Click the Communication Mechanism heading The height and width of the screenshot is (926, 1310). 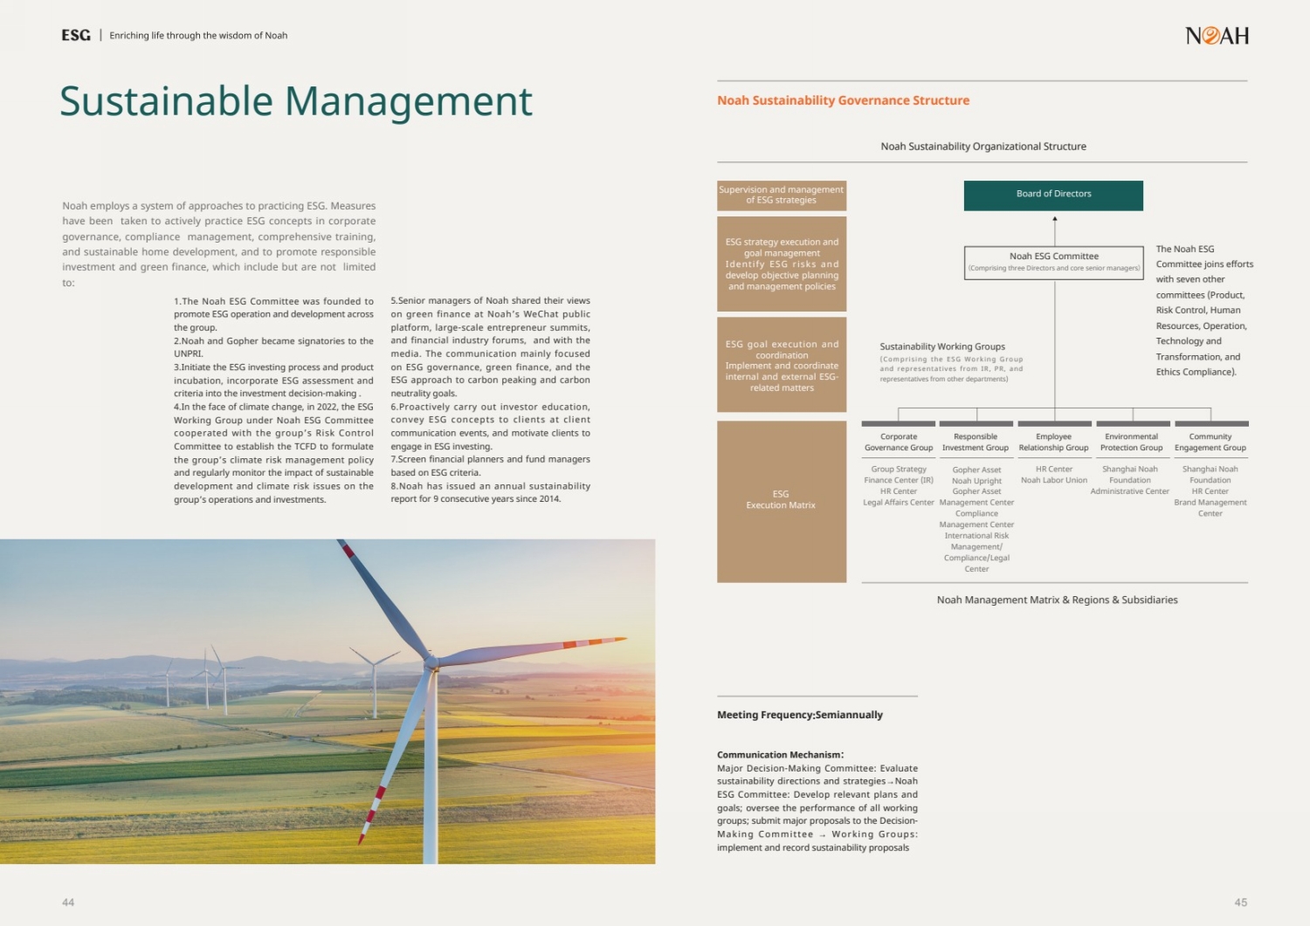coord(780,755)
